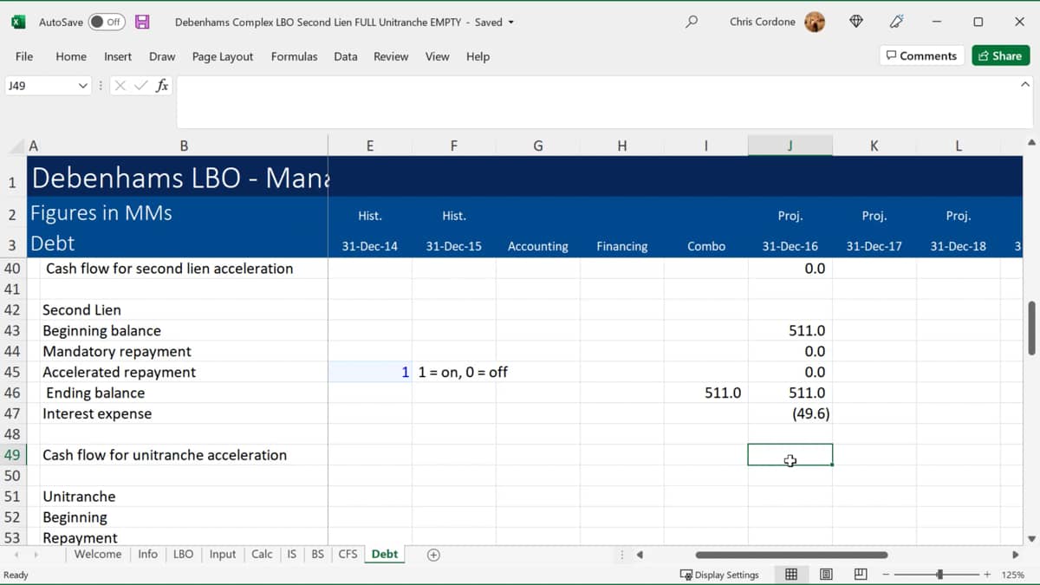
Task: Click the Name Box showing J49
Action: click(x=41, y=86)
